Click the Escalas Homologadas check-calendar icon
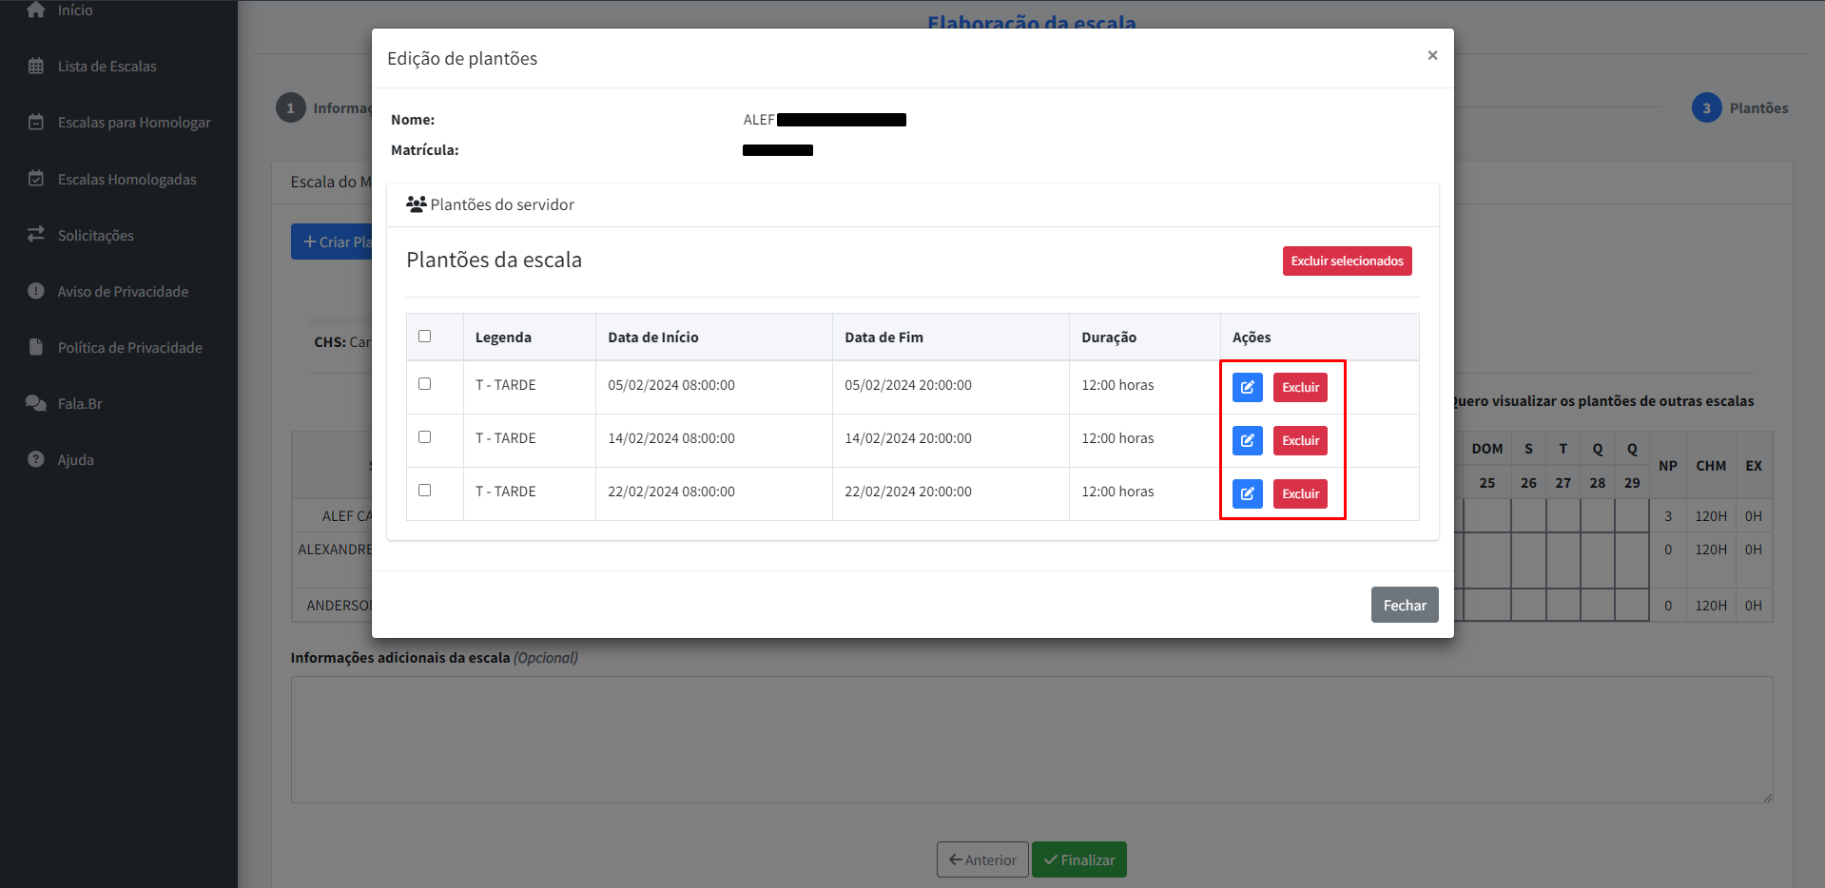Screen dimensions: 1825x888 click(36, 179)
